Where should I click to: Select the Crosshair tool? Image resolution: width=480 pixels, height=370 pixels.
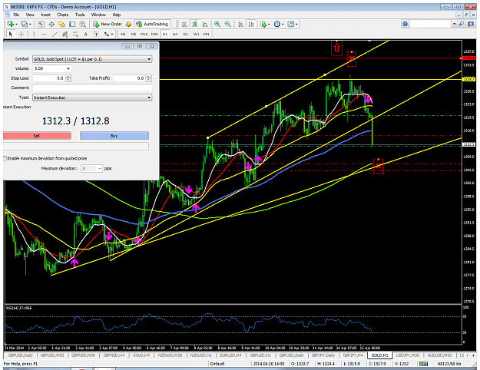[22, 35]
